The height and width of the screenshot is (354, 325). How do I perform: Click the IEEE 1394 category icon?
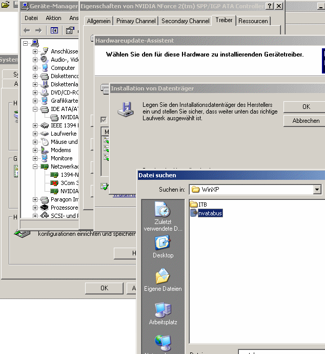45,125
